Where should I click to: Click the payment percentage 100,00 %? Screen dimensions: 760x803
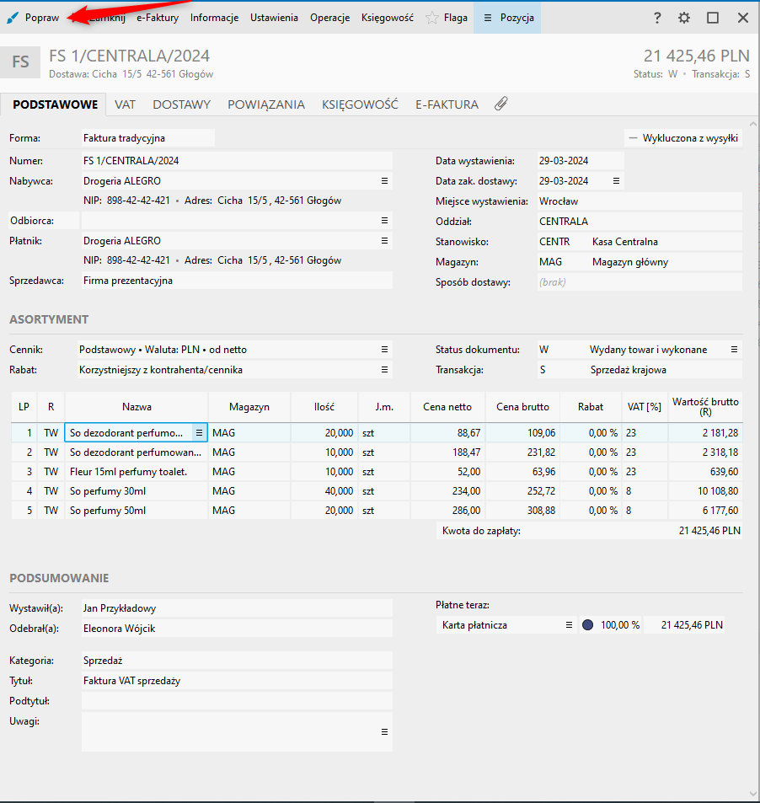(x=619, y=624)
